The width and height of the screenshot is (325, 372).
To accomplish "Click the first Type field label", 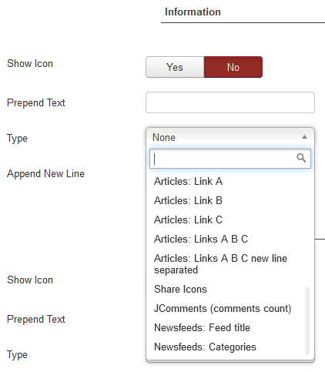I will 17,139.
